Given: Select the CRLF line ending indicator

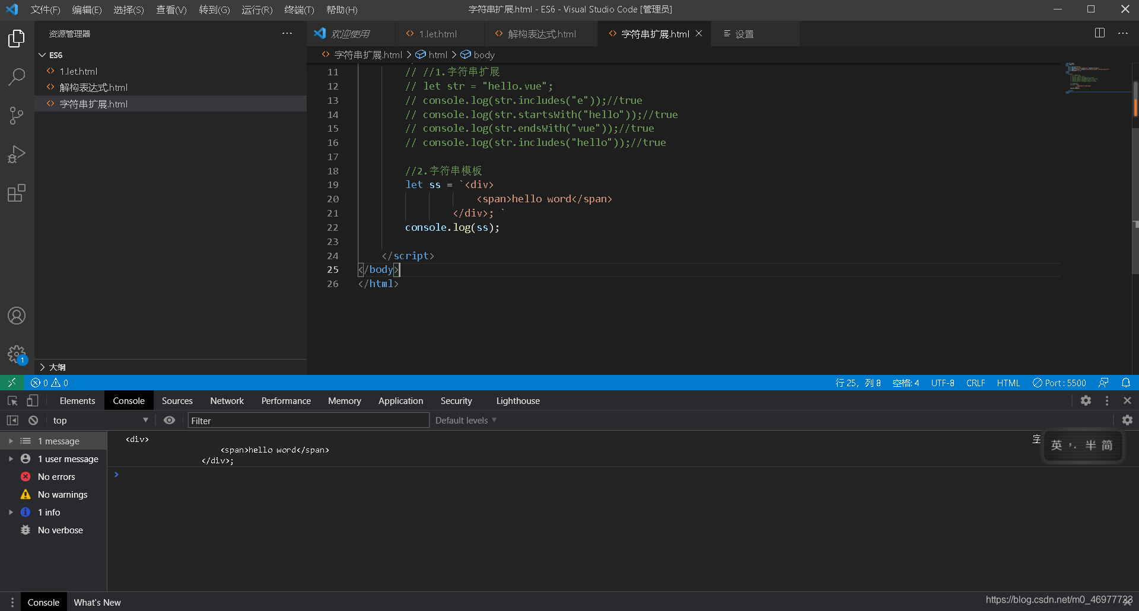Looking at the screenshot, I should (x=975, y=383).
